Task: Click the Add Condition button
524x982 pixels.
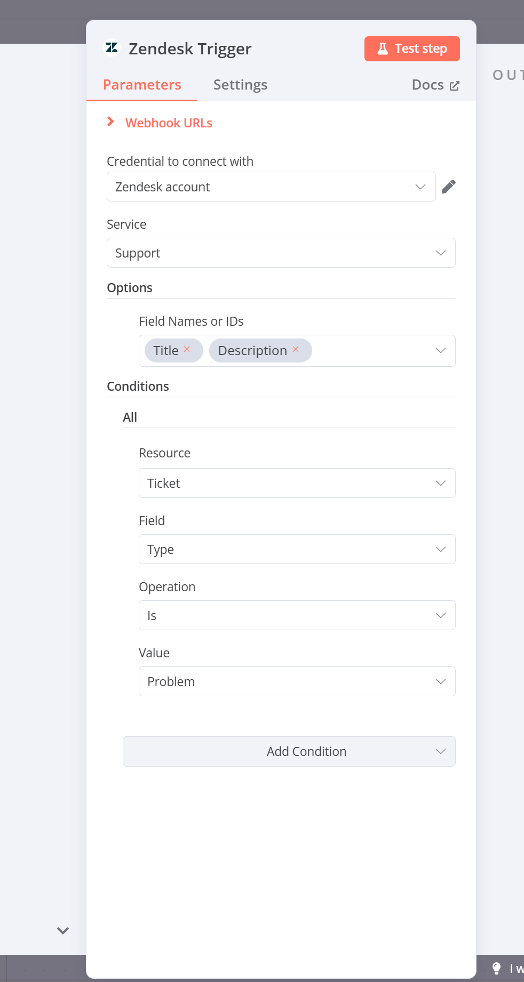Action: [x=289, y=751]
